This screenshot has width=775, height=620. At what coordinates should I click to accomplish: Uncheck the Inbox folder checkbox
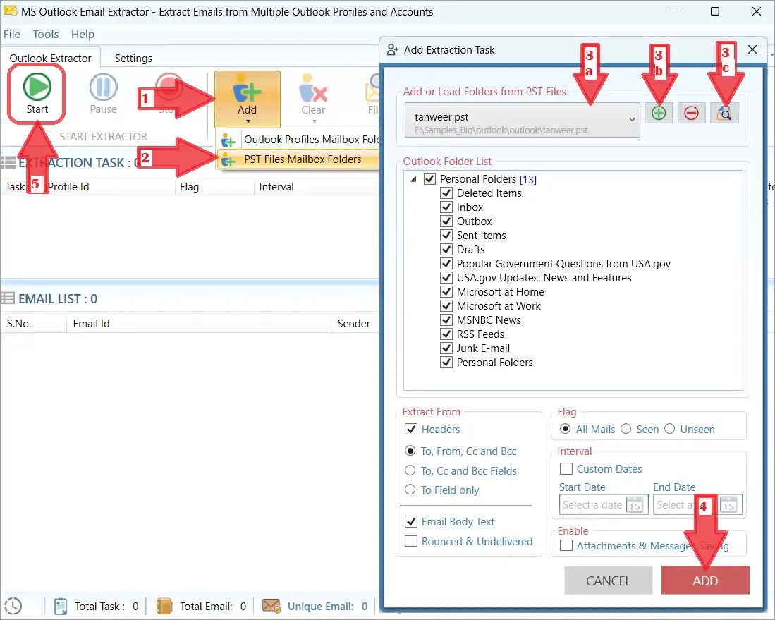coord(446,207)
